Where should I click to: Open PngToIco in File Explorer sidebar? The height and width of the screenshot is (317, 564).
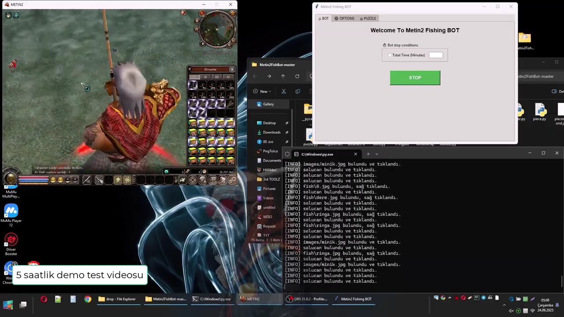[x=270, y=151]
